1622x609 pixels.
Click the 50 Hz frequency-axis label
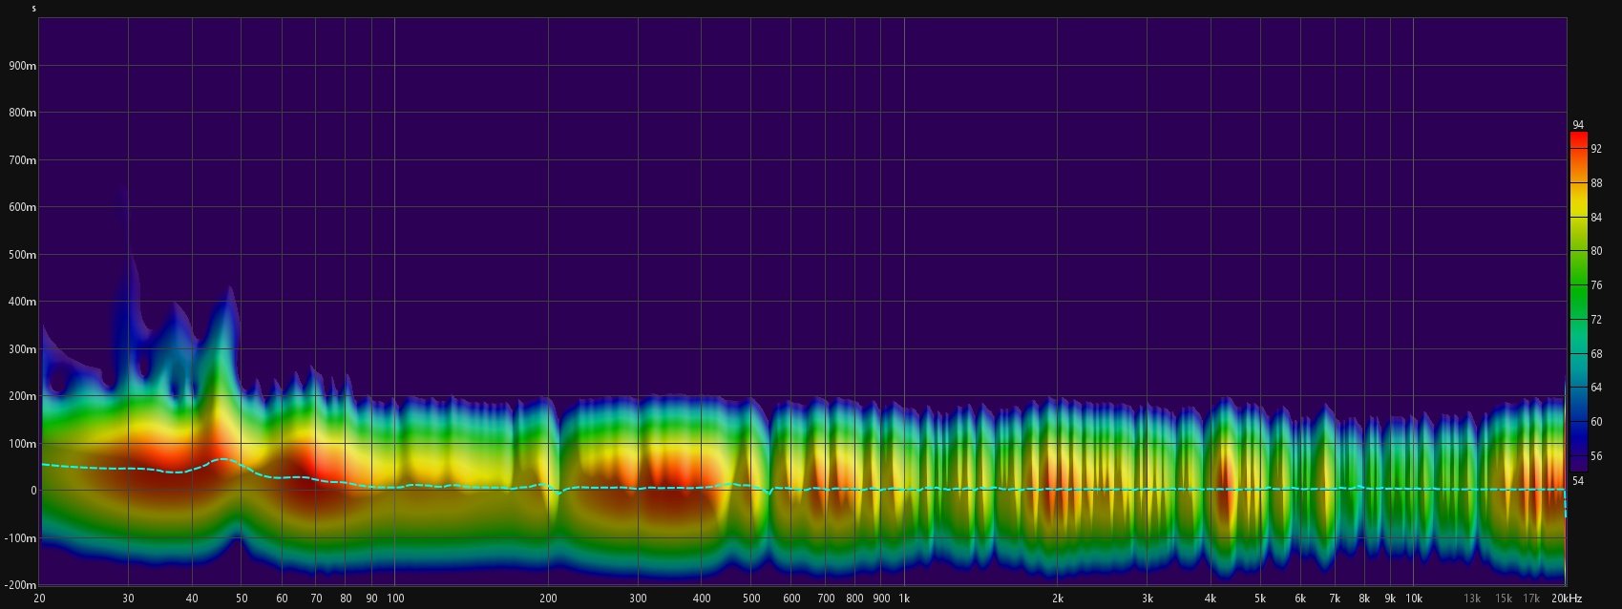242,598
